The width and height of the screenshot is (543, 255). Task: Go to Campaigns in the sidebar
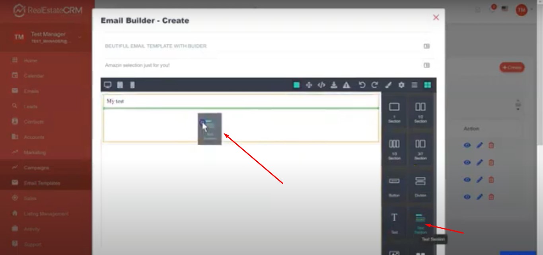[36, 168]
